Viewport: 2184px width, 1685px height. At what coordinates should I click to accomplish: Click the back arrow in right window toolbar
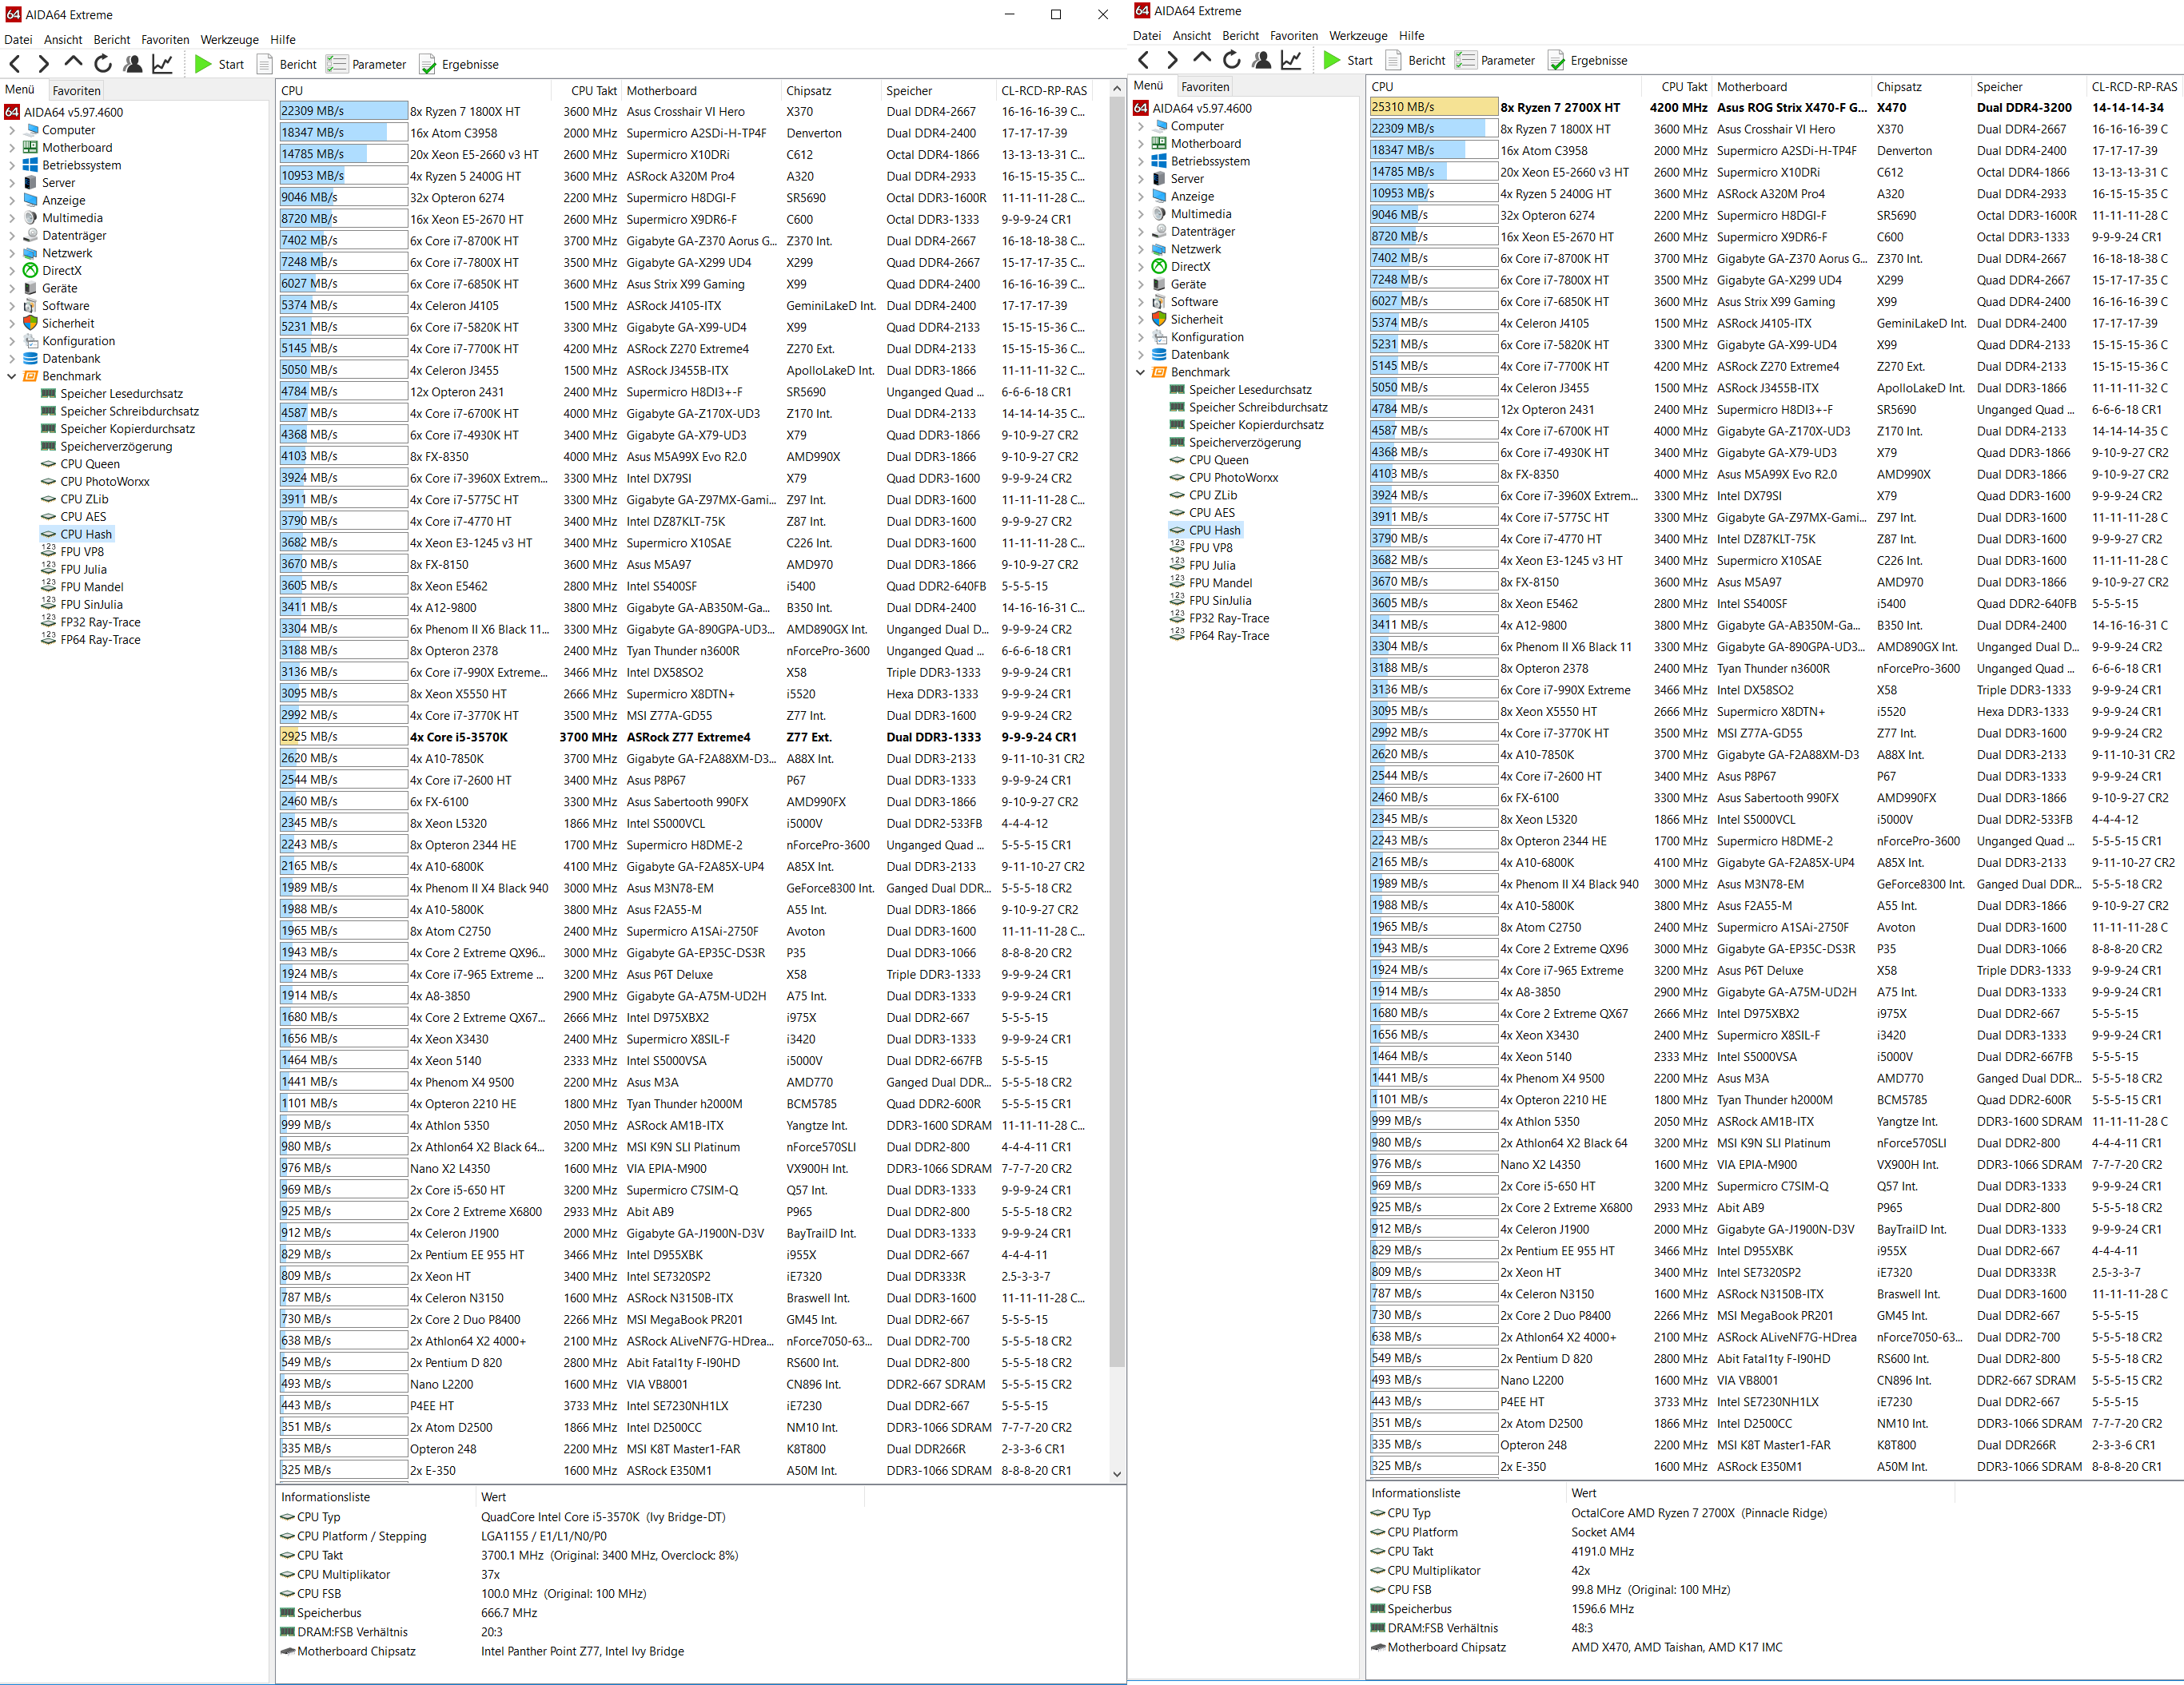1143,60
